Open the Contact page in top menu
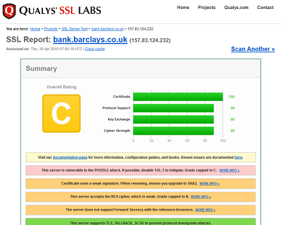Screen dimensions: 281x225 click(x=265, y=7)
